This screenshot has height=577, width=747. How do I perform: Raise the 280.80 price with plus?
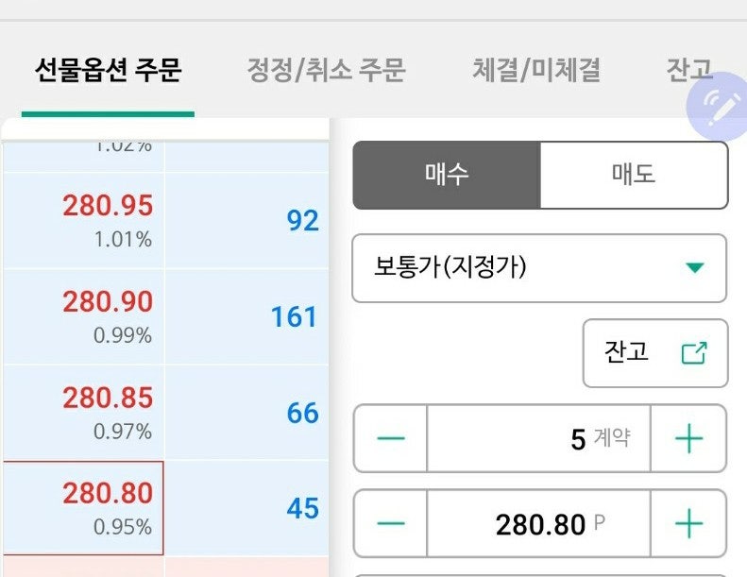688,523
